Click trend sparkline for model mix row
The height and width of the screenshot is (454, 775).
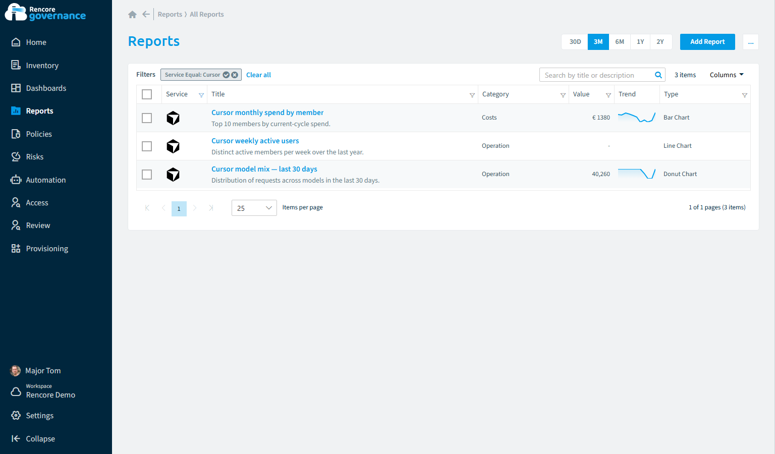tap(637, 174)
